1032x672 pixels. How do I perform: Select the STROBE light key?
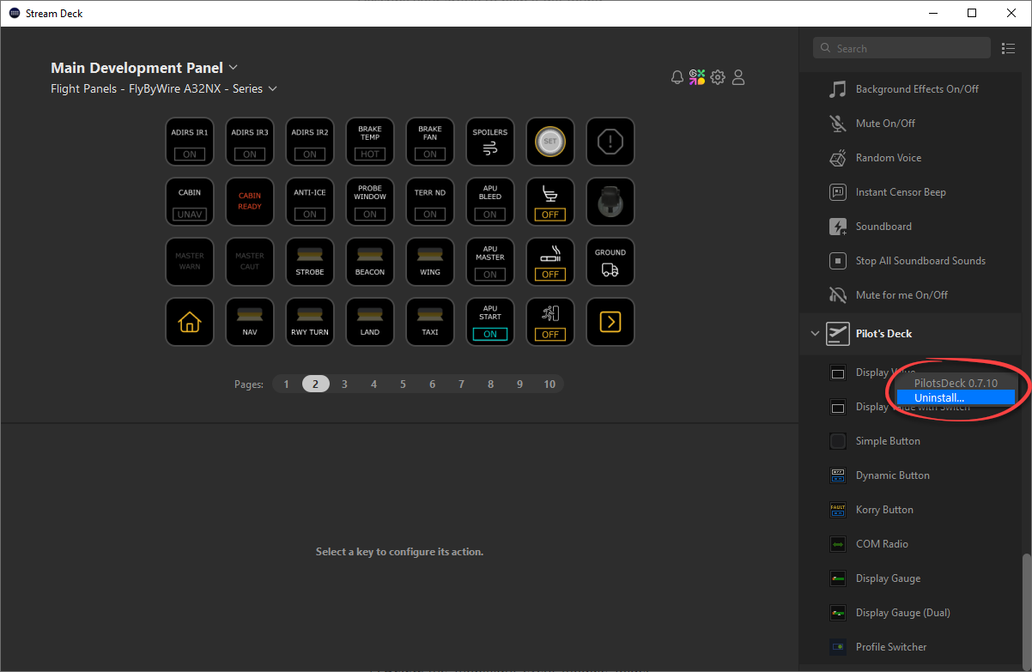pyautogui.click(x=310, y=262)
